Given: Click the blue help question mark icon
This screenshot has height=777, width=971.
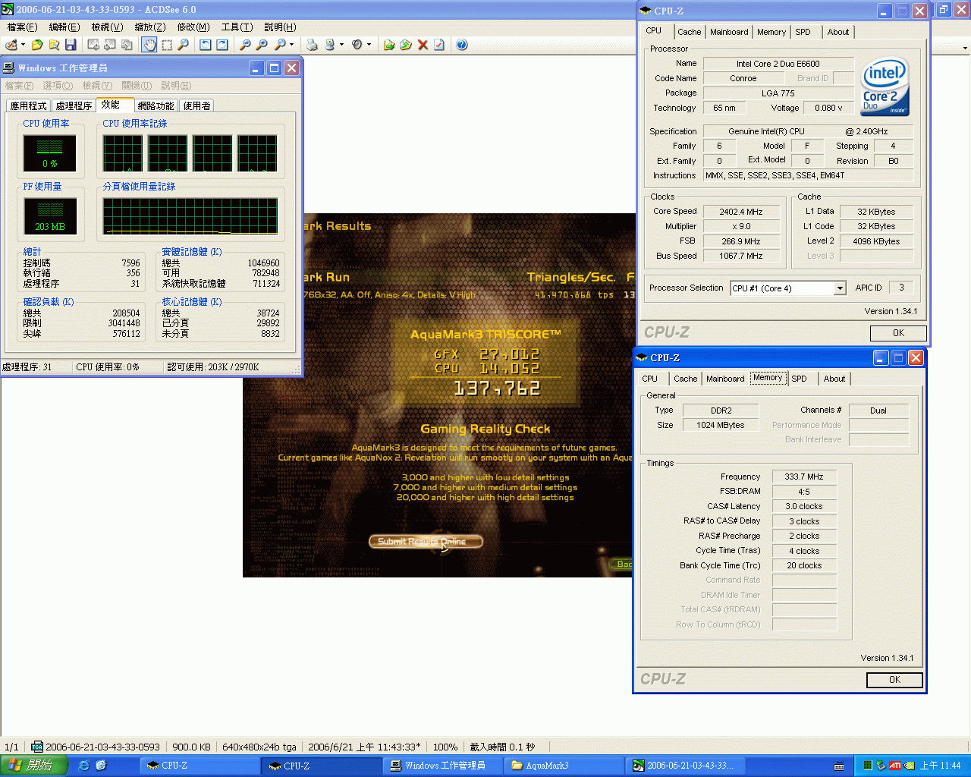Looking at the screenshot, I should coord(462,45).
